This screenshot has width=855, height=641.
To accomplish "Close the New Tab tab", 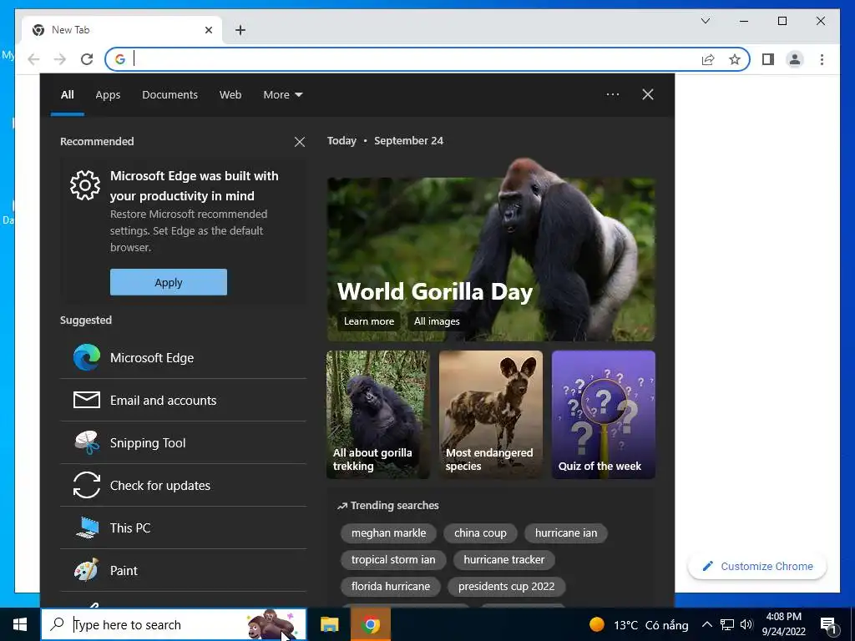I will (208, 30).
